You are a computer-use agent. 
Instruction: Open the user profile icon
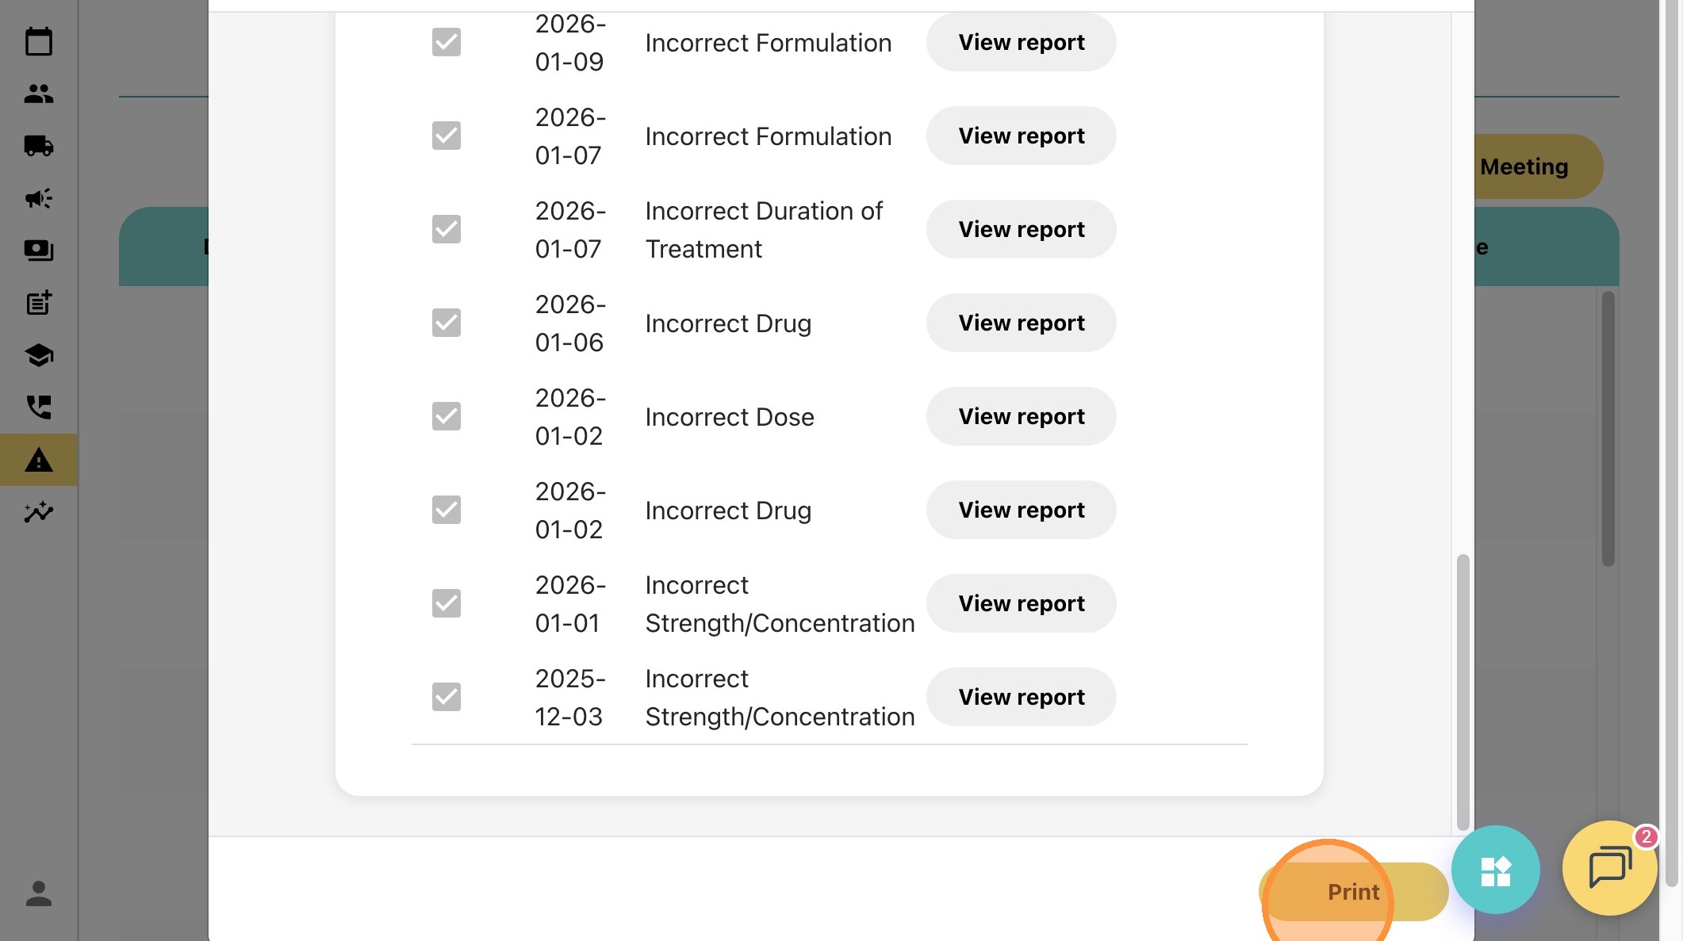[38, 893]
